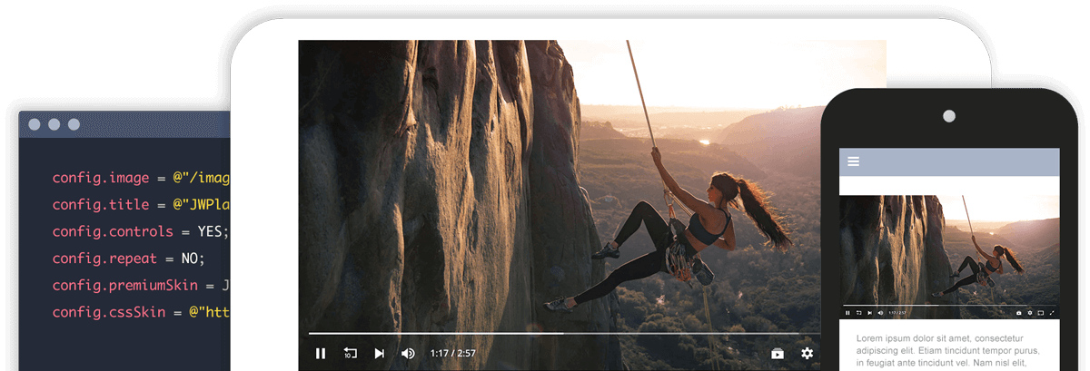Click the 1:17 / 2:57 time display

pos(453,354)
